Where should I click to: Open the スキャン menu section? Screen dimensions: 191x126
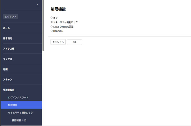pyautogui.click(x=8, y=80)
